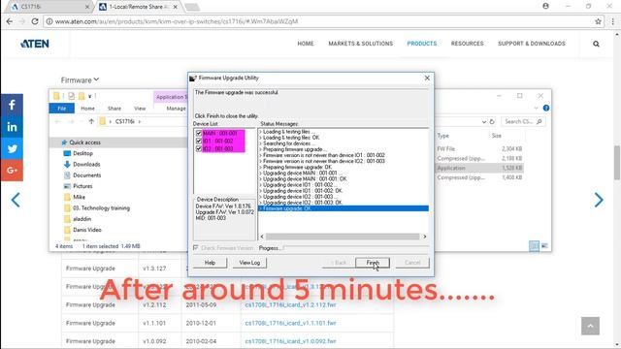
Task: Toggle the MAIN : 001-001 device checkbox
Action: pos(199,134)
